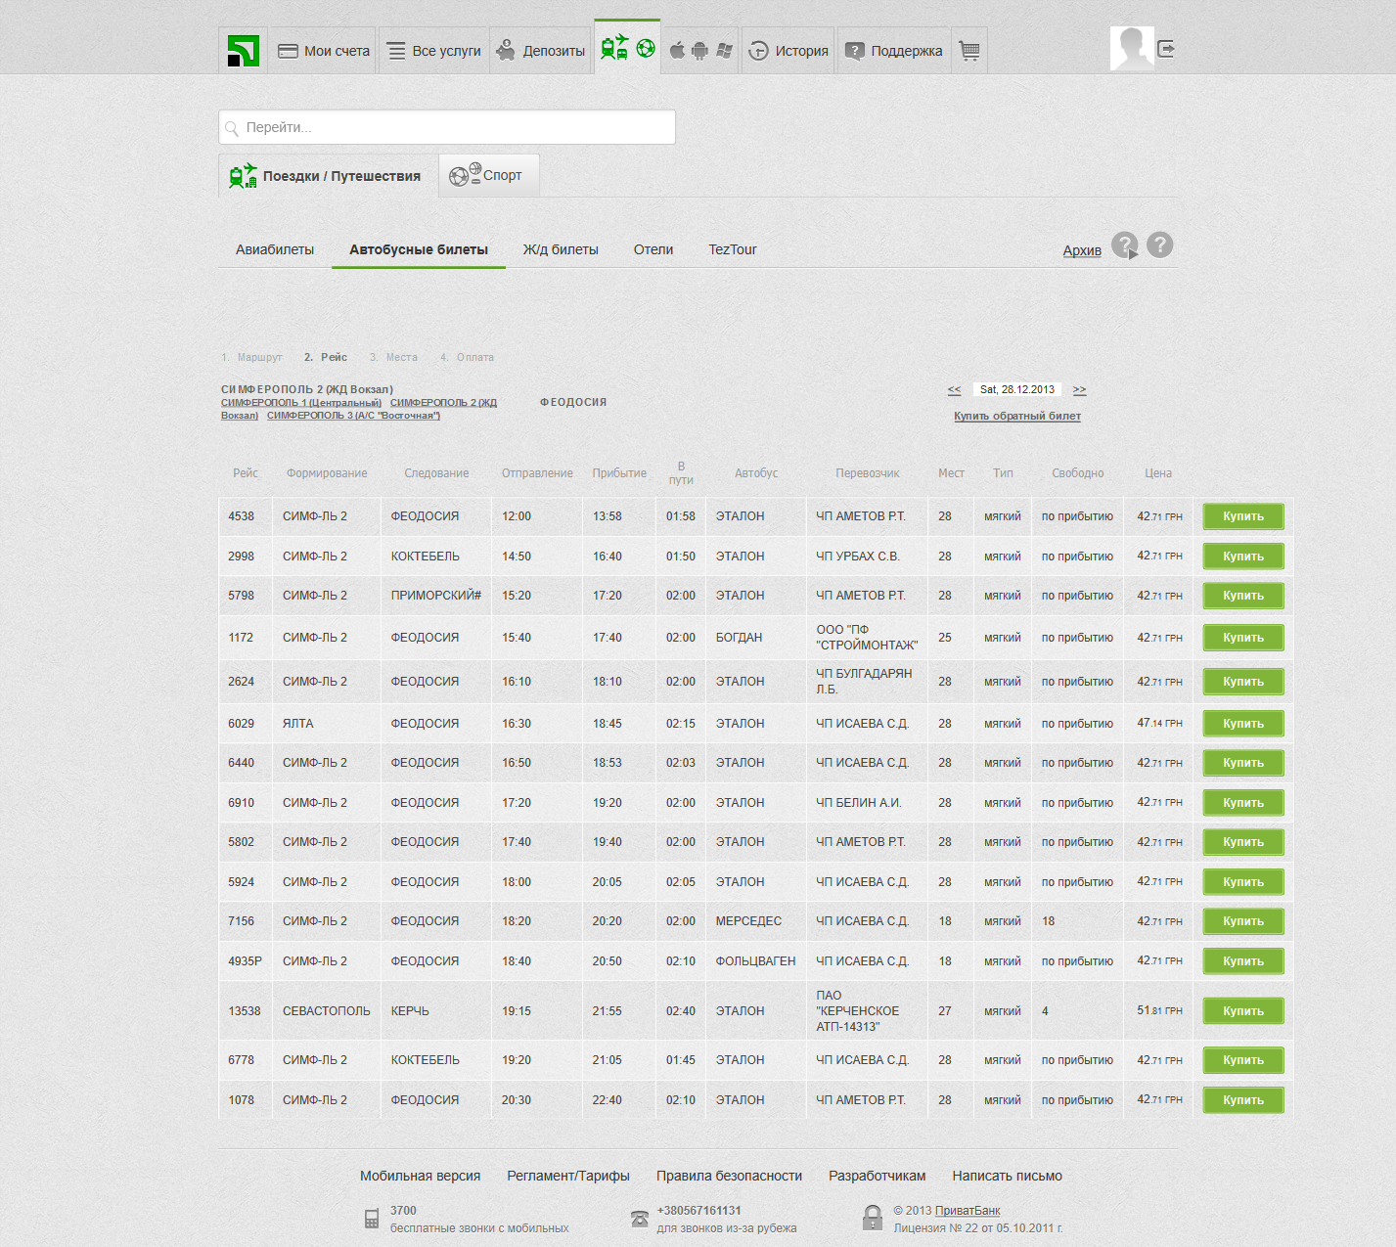Switch to the Спорт tab

488,176
